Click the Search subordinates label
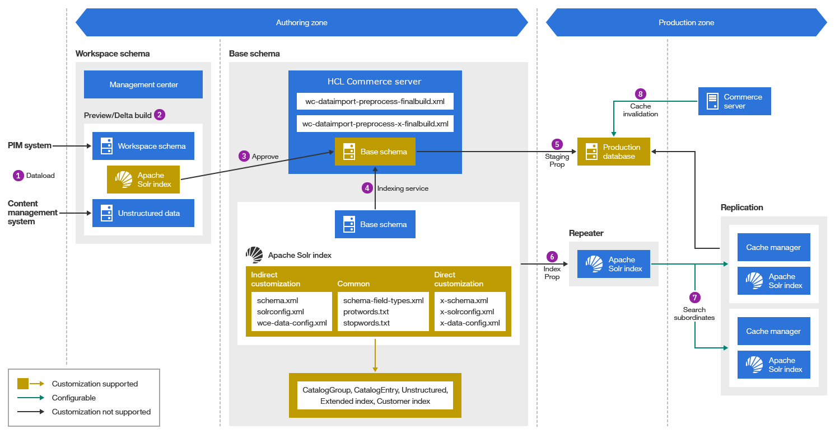 (694, 314)
